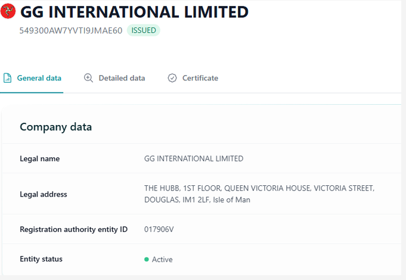Select the LEI code 549300AW7YVTI9JMAE60
The width and height of the screenshot is (406, 280).
tap(71, 30)
